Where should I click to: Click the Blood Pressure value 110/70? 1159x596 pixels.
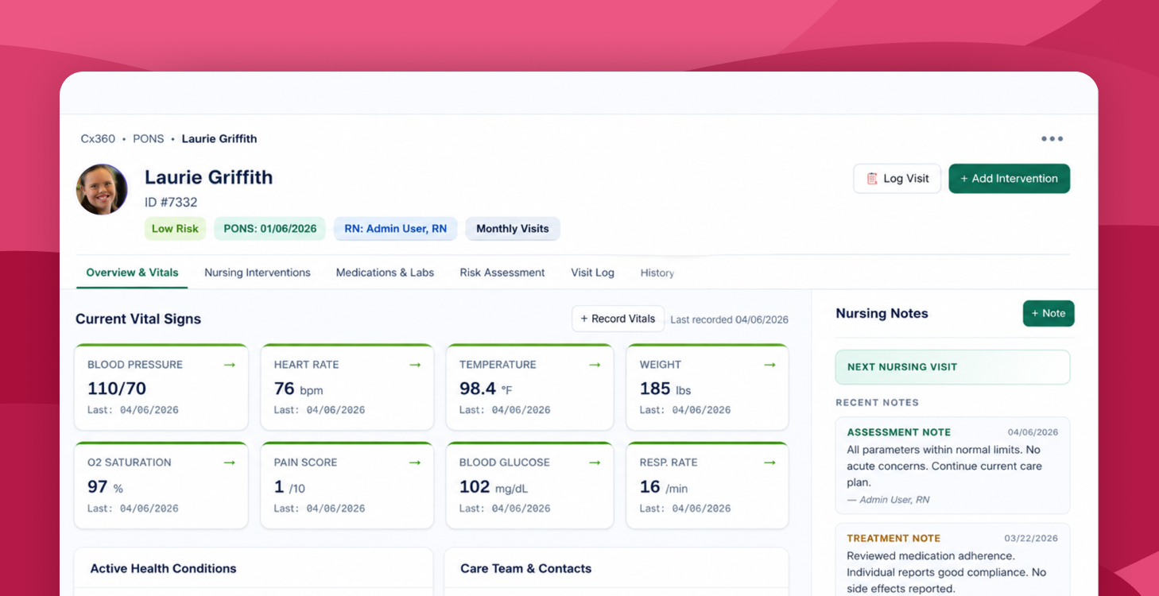point(117,389)
